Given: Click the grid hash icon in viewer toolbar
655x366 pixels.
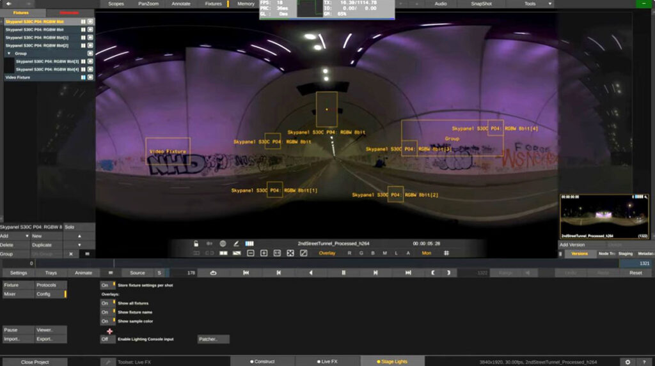Looking at the screenshot, I should tap(446, 254).
